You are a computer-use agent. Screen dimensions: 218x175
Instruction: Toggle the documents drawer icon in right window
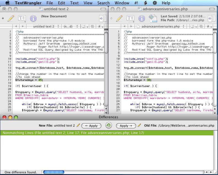tap(212, 18)
